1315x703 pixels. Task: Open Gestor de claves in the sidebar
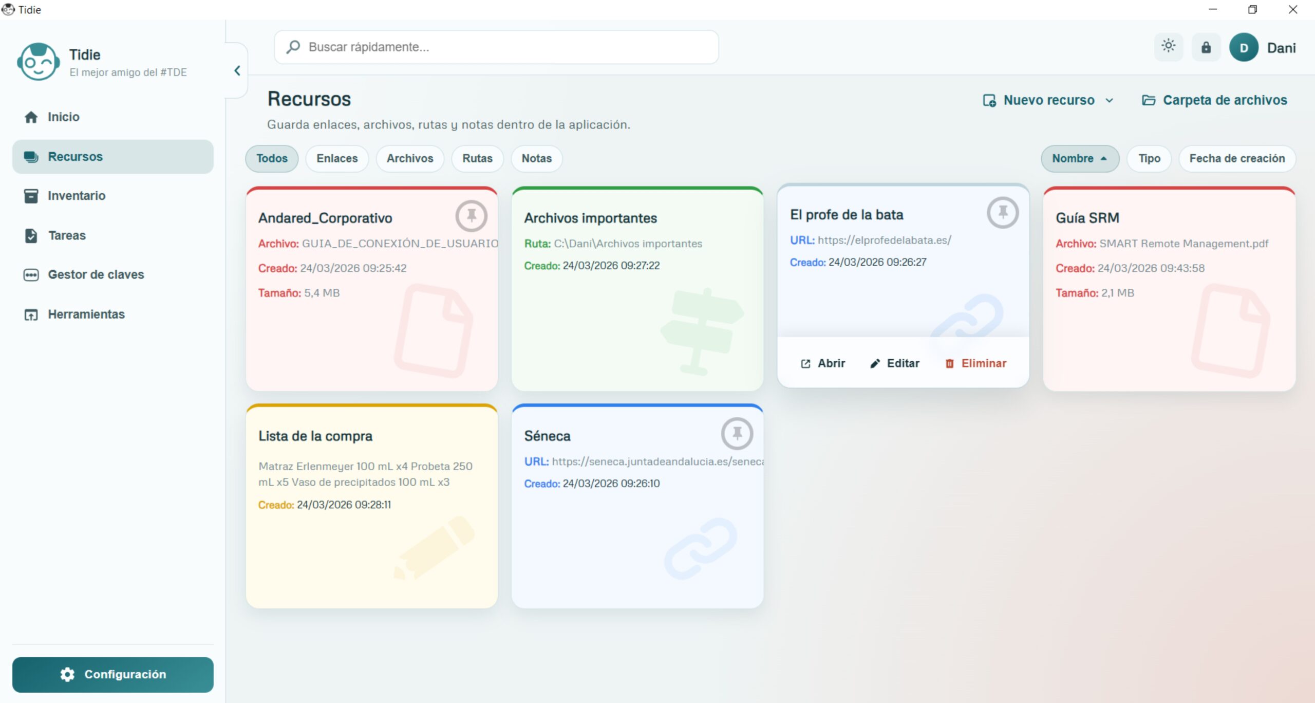pos(96,275)
